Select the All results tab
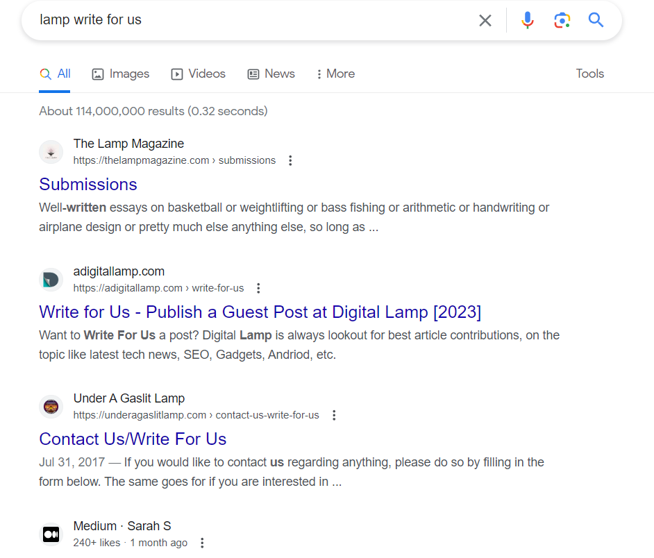 [x=55, y=74]
